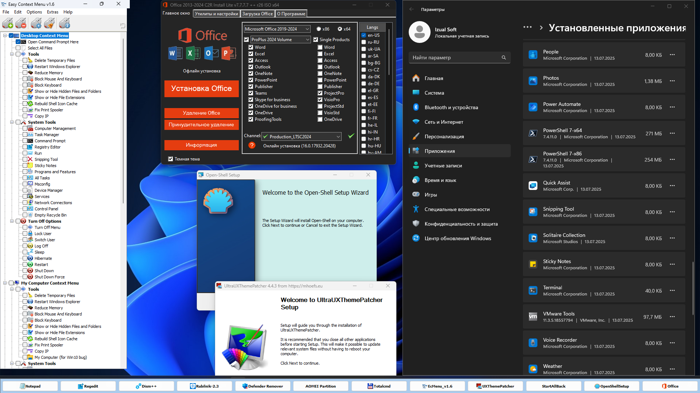The height and width of the screenshot is (393, 700).
Task: Uncheck VisioPro in Single Products list
Action: coord(320,100)
